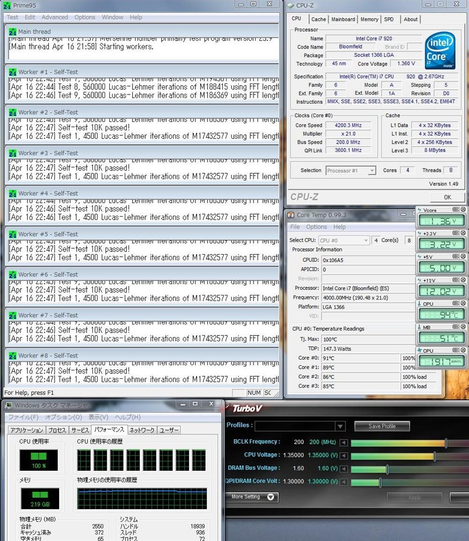Image resolution: width=469 pixels, height=541 pixels.
Task: Close the +12V sensor gadget
Action: (463, 280)
